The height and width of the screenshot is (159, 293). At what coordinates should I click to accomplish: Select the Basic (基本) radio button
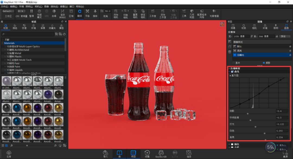pos(234,63)
